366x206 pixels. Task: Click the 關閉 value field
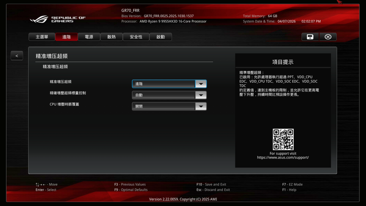pyautogui.click(x=164, y=107)
